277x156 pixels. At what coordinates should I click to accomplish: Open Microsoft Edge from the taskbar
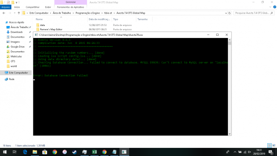[x=25, y=152]
